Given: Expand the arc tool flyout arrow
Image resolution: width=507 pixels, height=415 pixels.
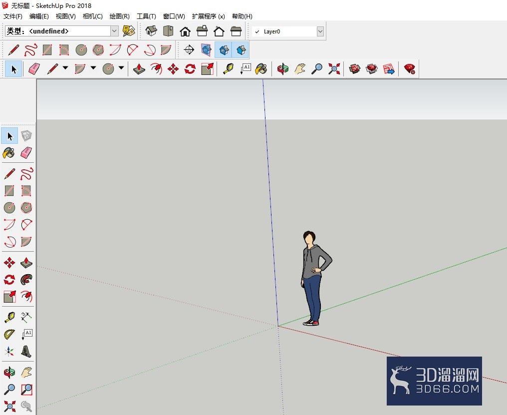Looking at the screenshot, I should coord(93,68).
